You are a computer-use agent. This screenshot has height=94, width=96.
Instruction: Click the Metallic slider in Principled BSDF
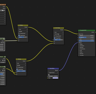pyautogui.click(x=87, y=35)
